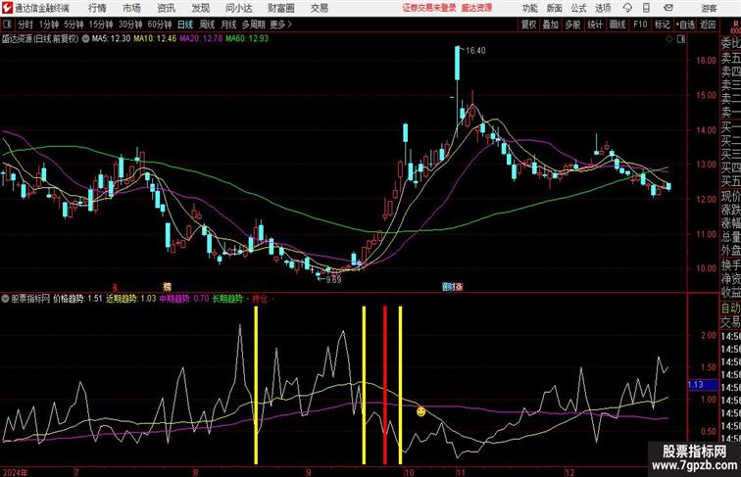Screen dimensions: 741x477
Task: Click the 游客 guest account label
Action: click(x=709, y=9)
